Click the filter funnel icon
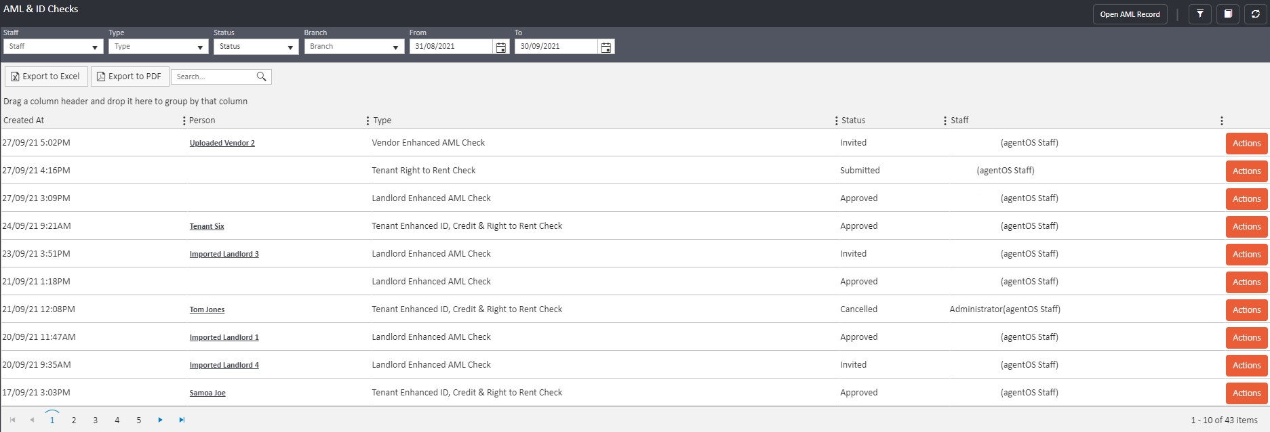 [x=1199, y=14]
